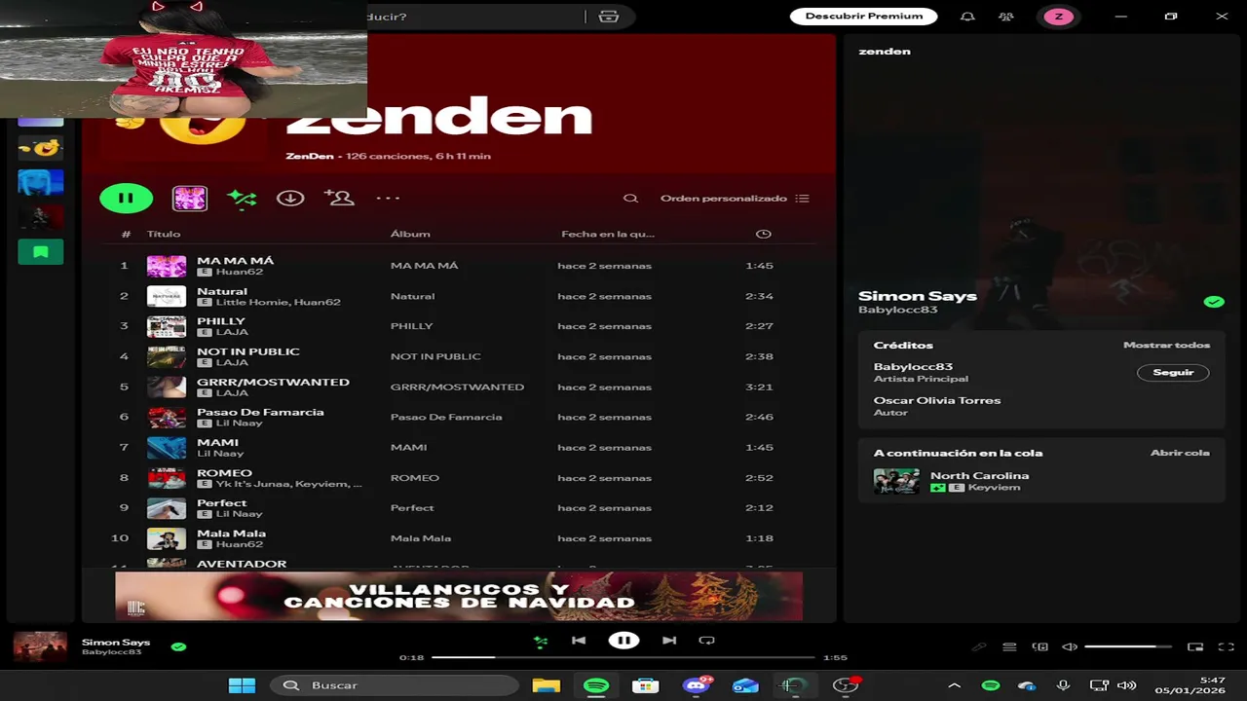Screen dimensions: 1247x701
Task: Open the playlist preview artwork icon
Action: pyautogui.click(x=190, y=198)
